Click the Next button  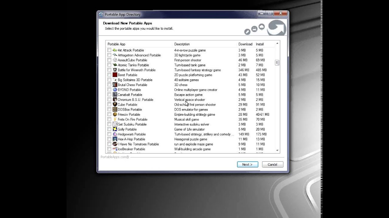[247, 164]
